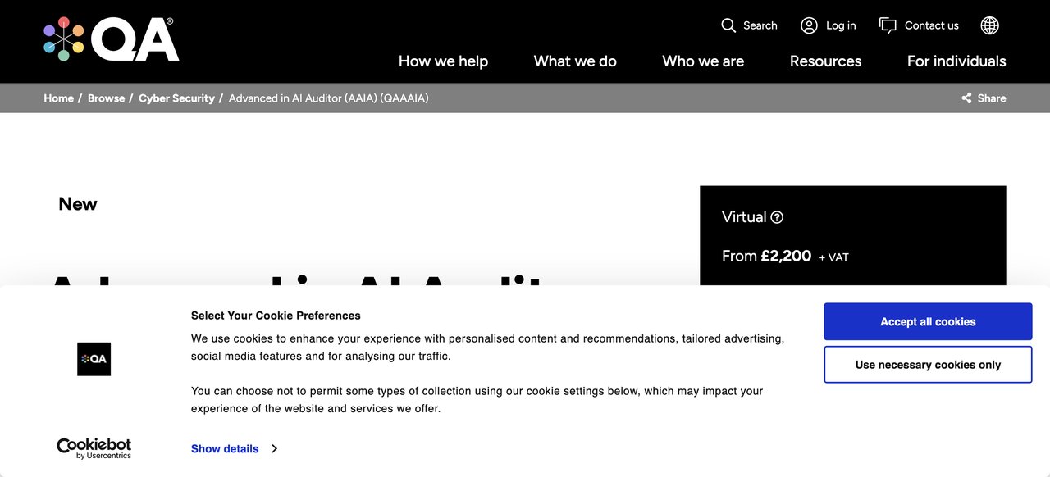Viewport: 1050px width, 477px height.
Task: Click the Virtual help question-mark icon
Action: pos(777,217)
